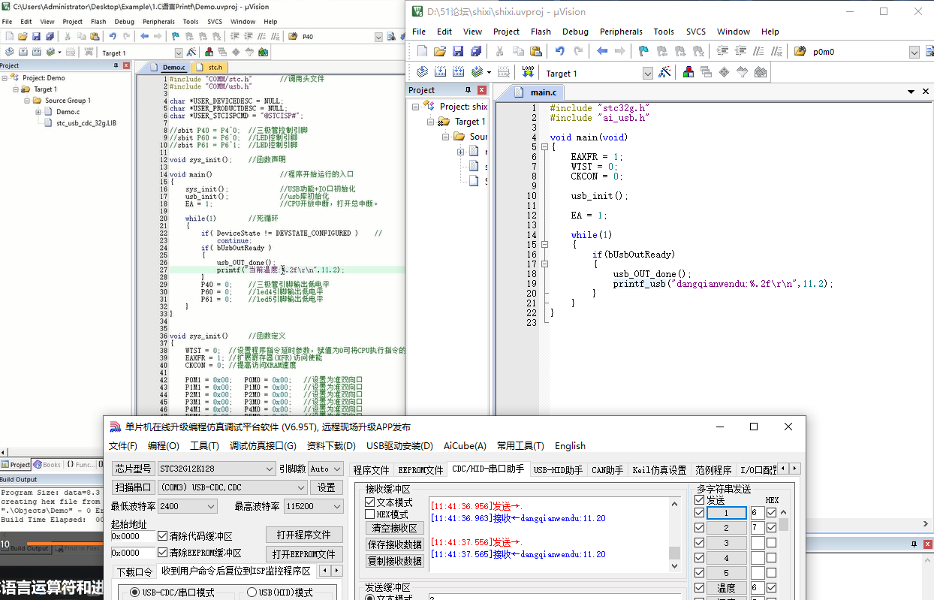Click the 打开程序文件 button

[x=304, y=535]
